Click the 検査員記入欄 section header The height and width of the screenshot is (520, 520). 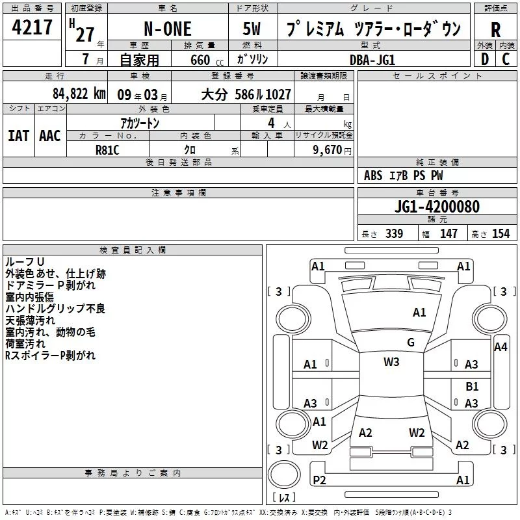133,250
